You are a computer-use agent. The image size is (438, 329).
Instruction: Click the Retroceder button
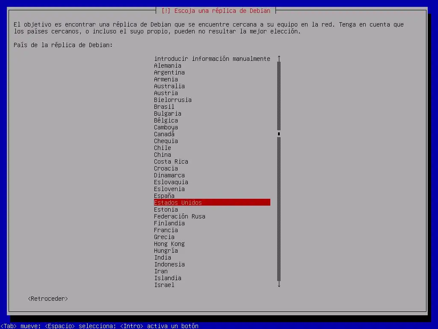[x=48, y=299]
